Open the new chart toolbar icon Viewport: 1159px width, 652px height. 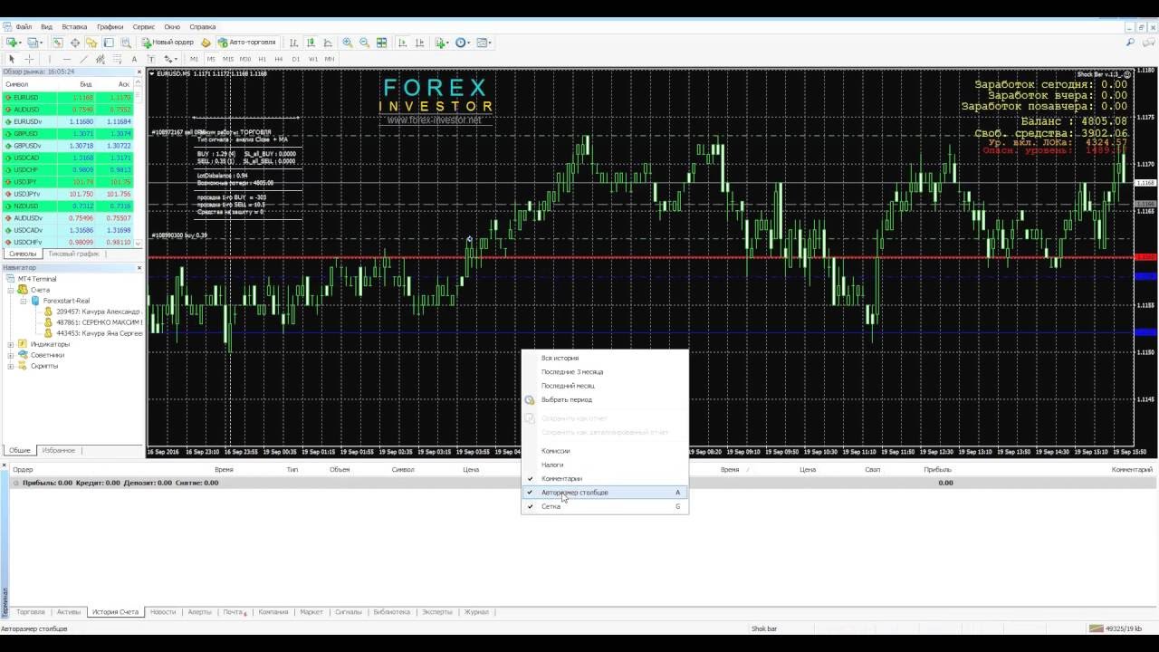pyautogui.click(x=13, y=43)
